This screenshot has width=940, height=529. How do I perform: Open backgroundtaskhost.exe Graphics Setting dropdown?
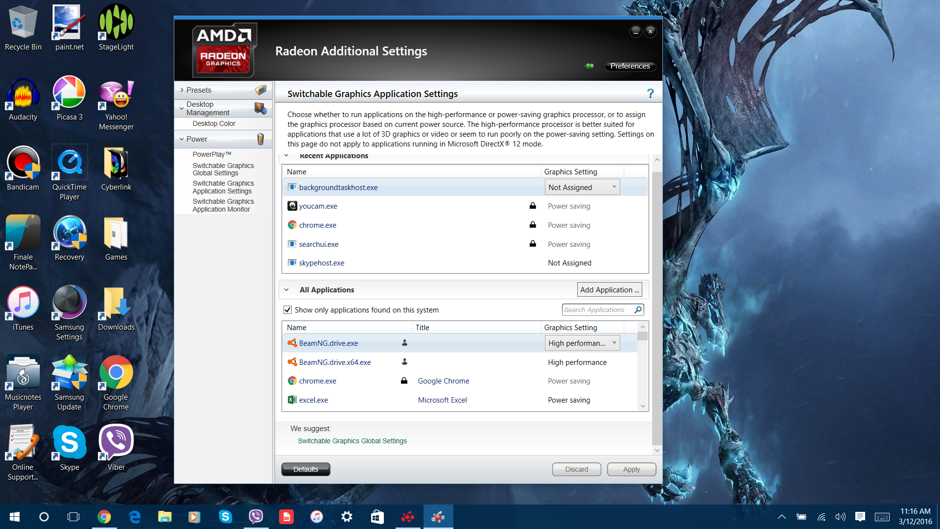tap(582, 187)
